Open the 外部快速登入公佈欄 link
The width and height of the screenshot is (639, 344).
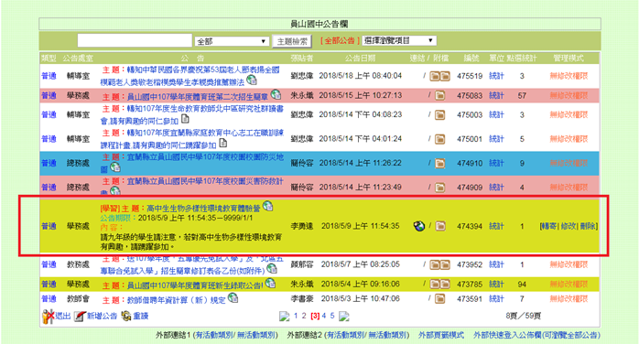pyautogui.click(x=536, y=335)
